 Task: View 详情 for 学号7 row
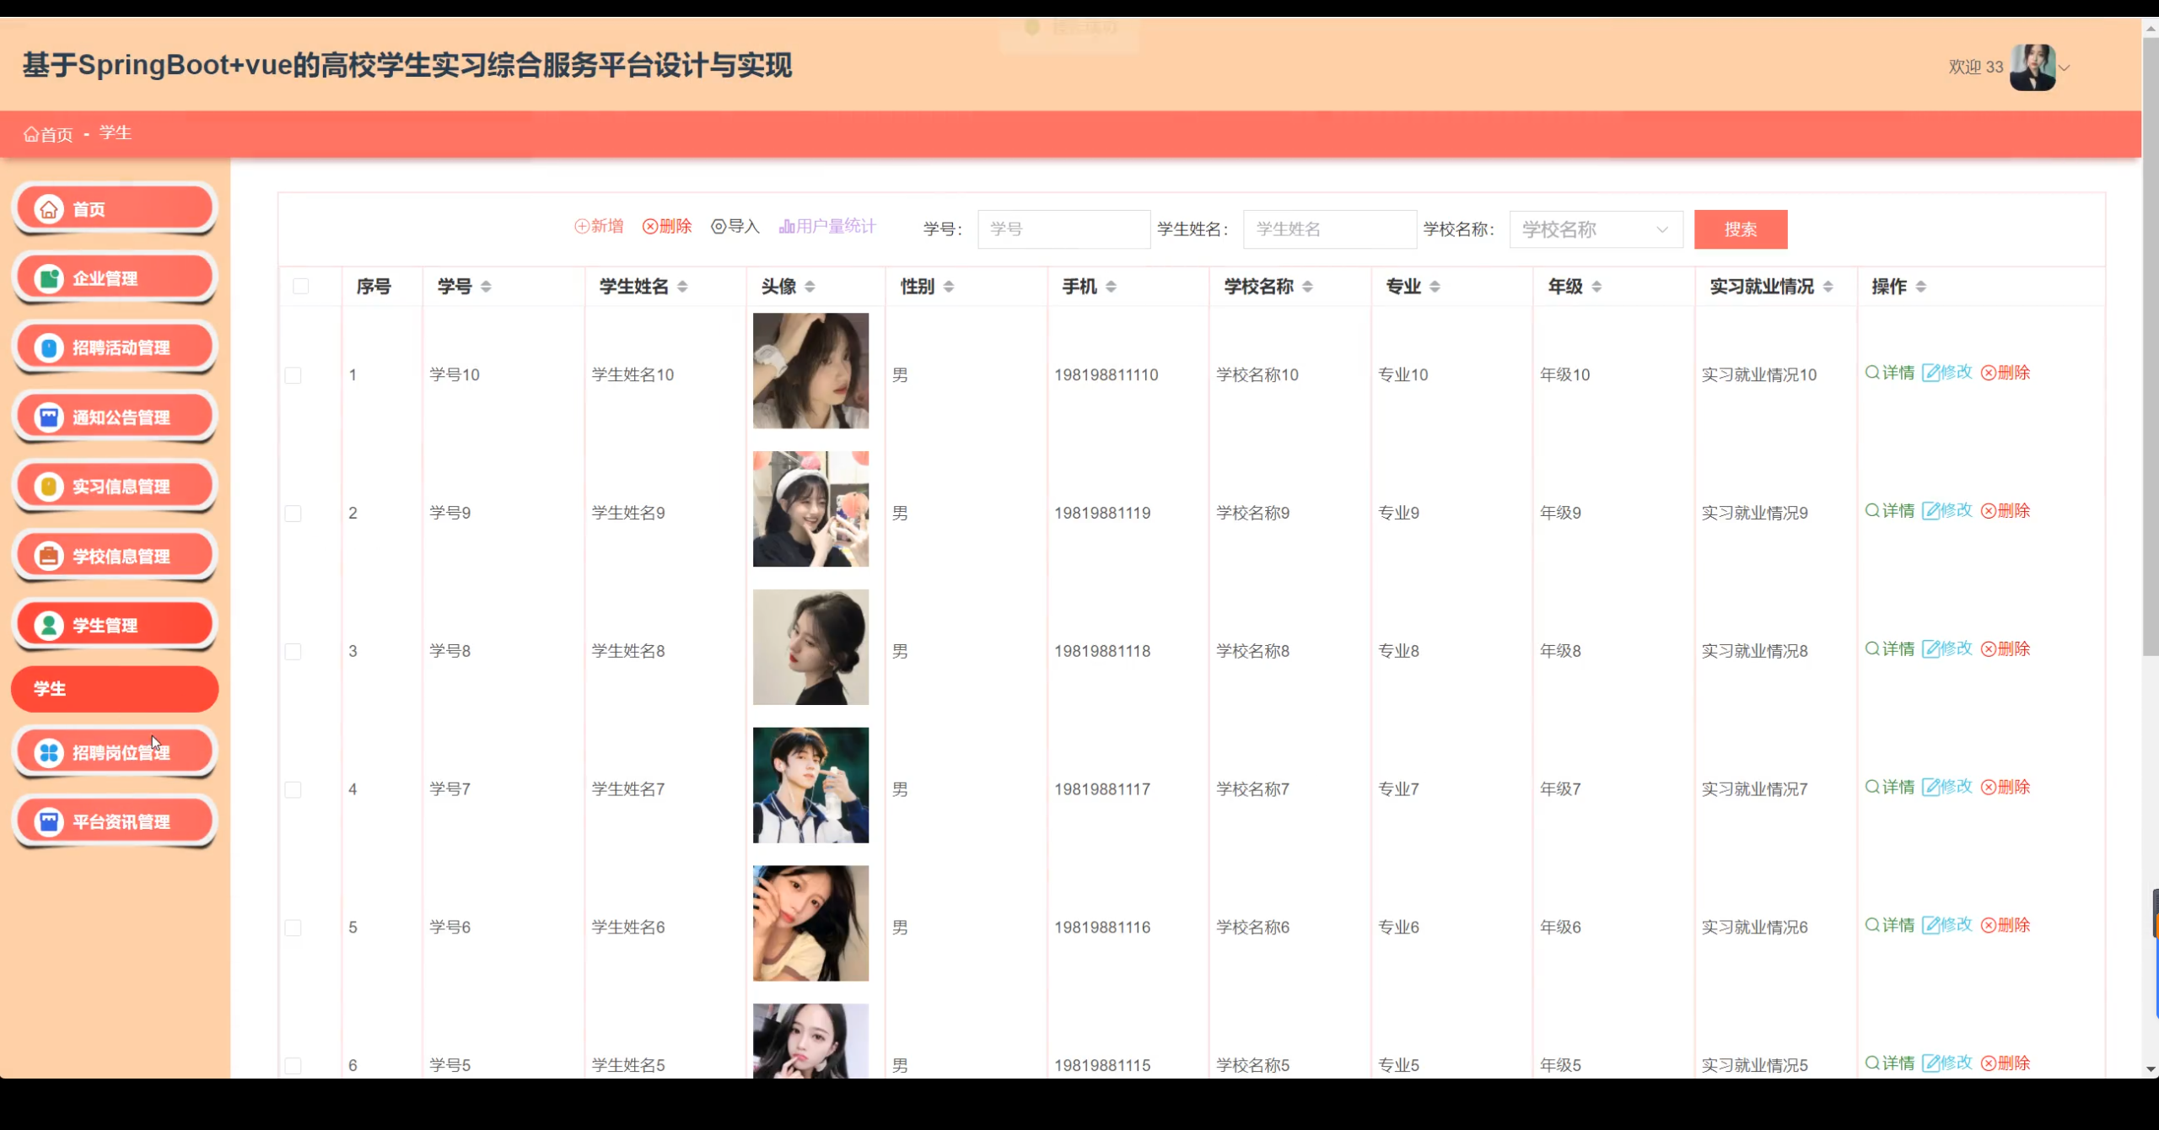pos(1889,787)
